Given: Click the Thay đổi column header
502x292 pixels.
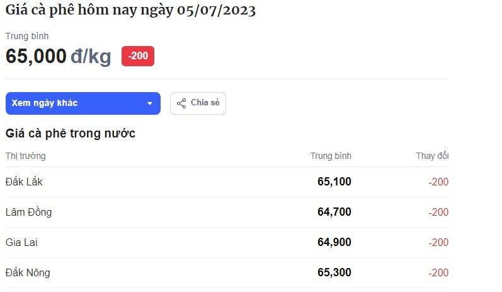Looking at the screenshot, I should coord(432,156).
